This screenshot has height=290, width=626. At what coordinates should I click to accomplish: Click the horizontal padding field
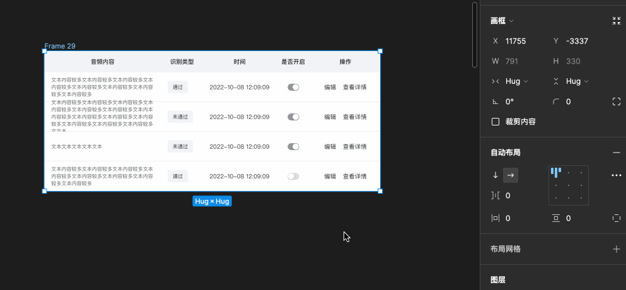[x=508, y=219]
